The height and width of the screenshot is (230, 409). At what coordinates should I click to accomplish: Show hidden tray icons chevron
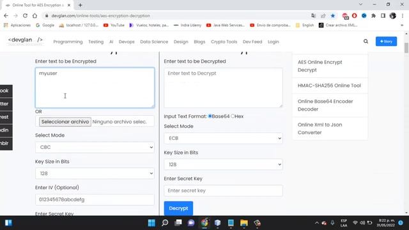(317, 223)
